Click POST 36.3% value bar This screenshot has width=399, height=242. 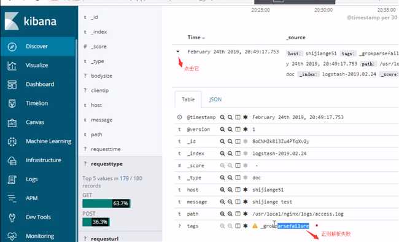tap(96, 222)
